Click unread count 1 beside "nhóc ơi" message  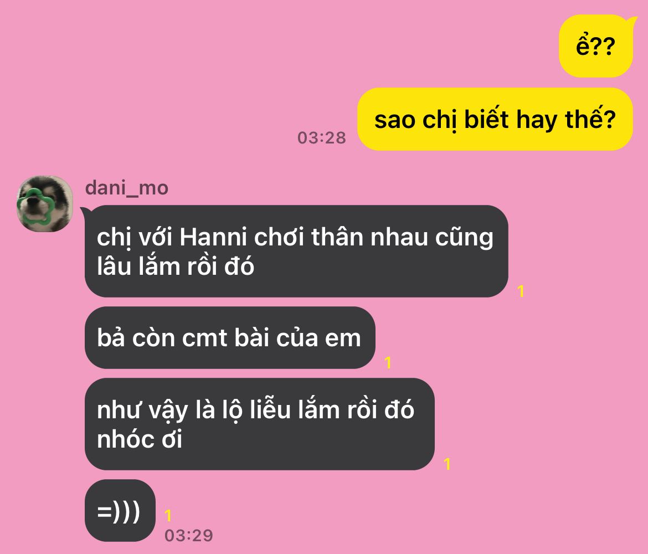tap(447, 464)
